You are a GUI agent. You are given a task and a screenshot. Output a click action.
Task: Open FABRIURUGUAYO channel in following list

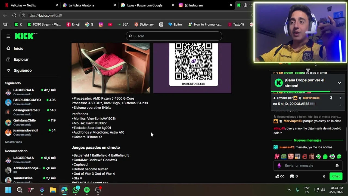[30, 102]
